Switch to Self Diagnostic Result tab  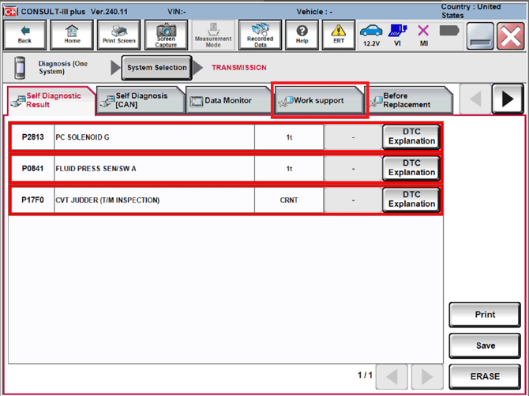[51, 100]
